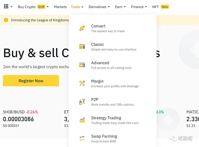Click the Swap Farming arrows icon

pyautogui.click(x=82, y=138)
